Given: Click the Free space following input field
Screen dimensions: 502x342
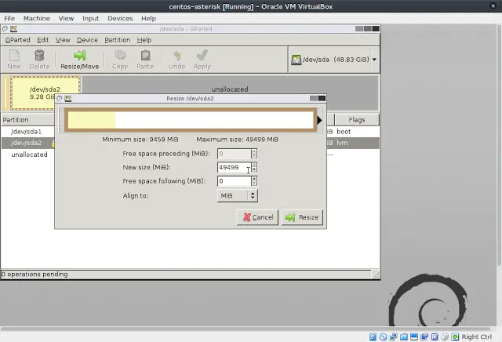Looking at the screenshot, I should pos(234,181).
